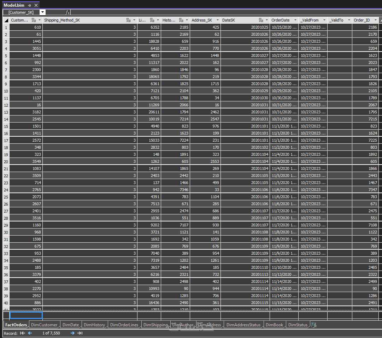The height and width of the screenshot is (338, 382).
Task: Click Address_SK cell with value 2462
Action: click(205, 112)
